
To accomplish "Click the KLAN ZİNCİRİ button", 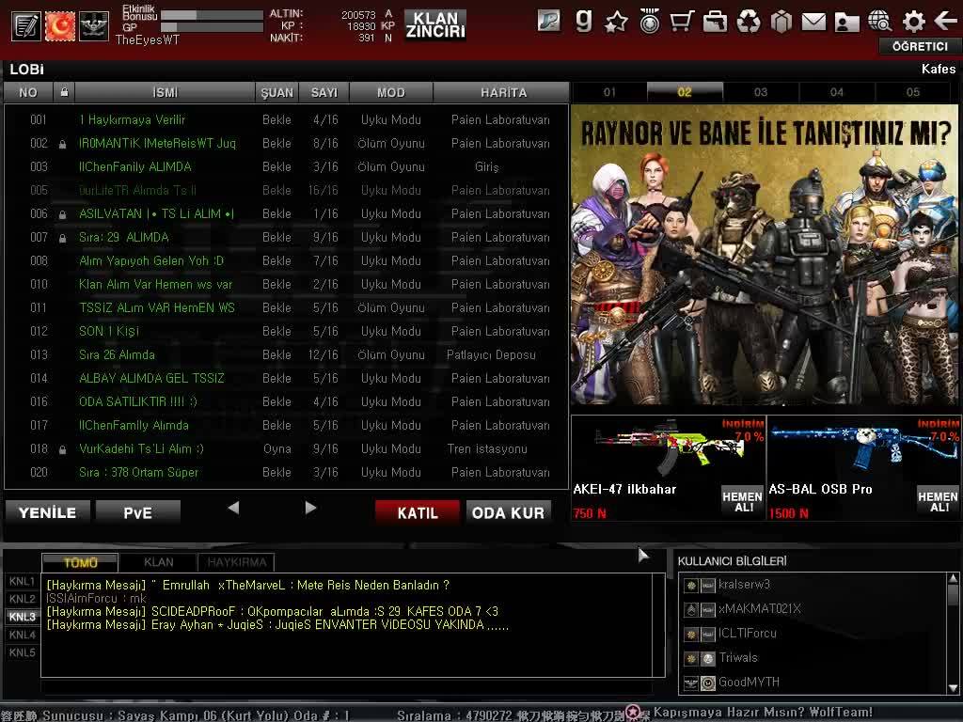I will tap(435, 25).
